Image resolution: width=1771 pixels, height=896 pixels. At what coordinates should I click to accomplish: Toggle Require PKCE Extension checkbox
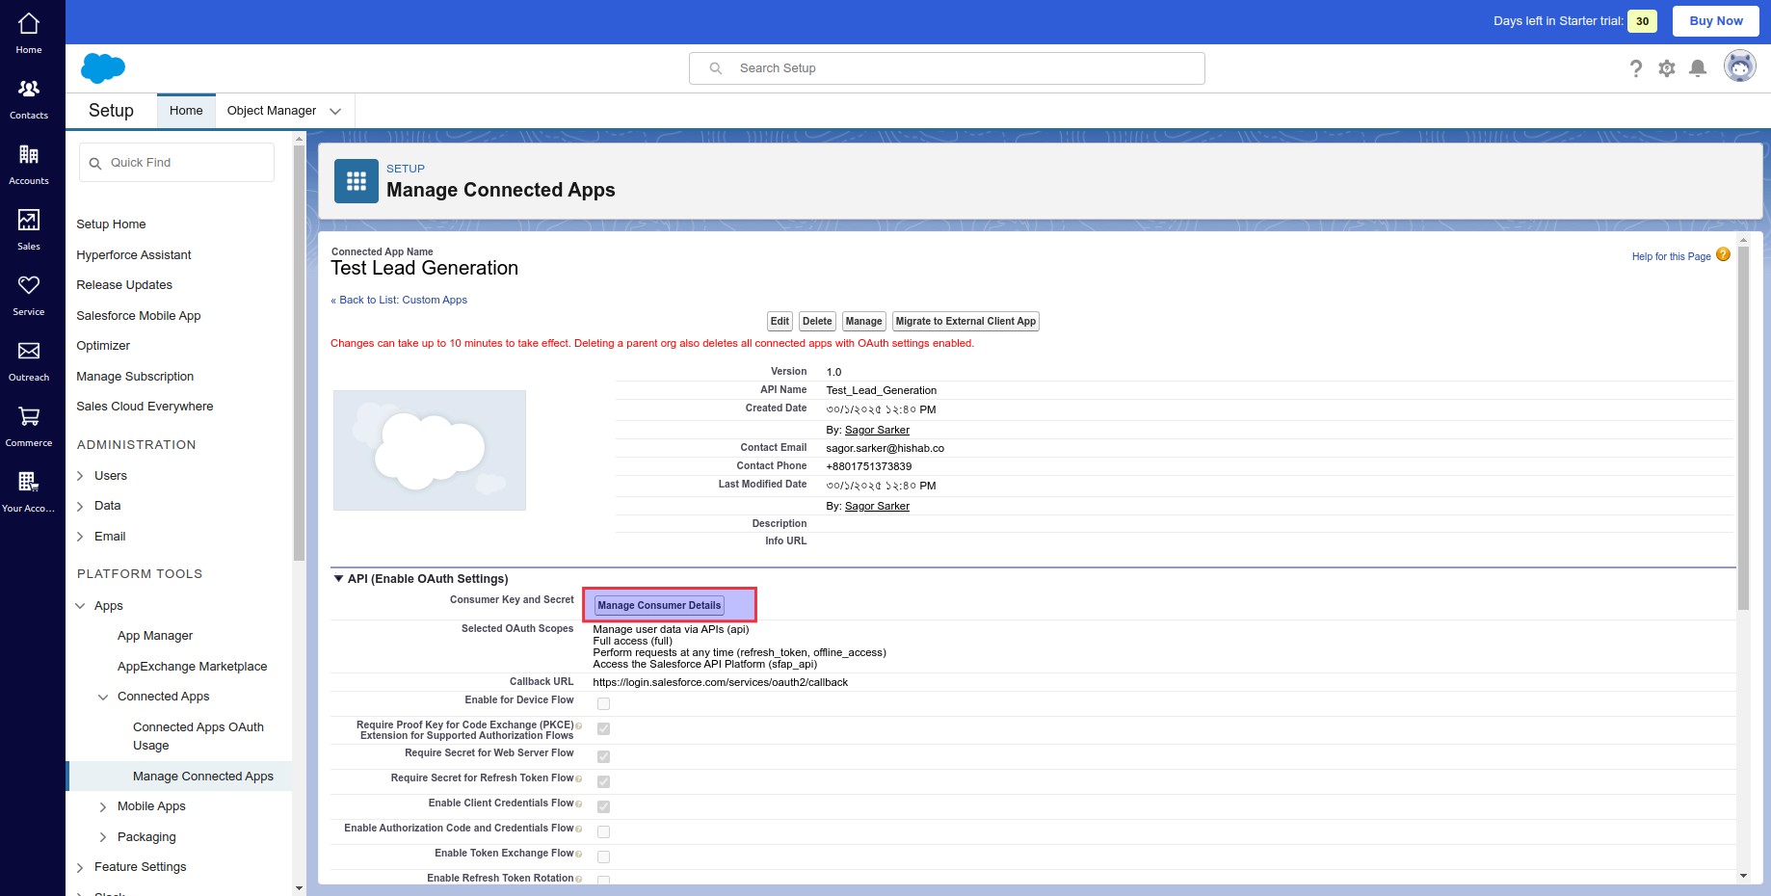coord(603,729)
